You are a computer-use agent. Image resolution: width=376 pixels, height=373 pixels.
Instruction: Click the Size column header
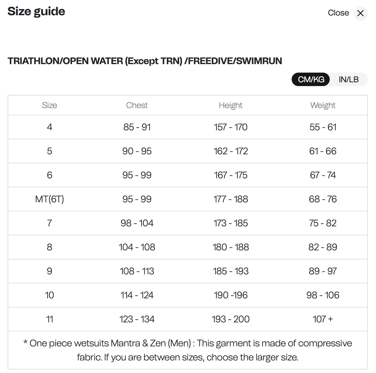49,105
